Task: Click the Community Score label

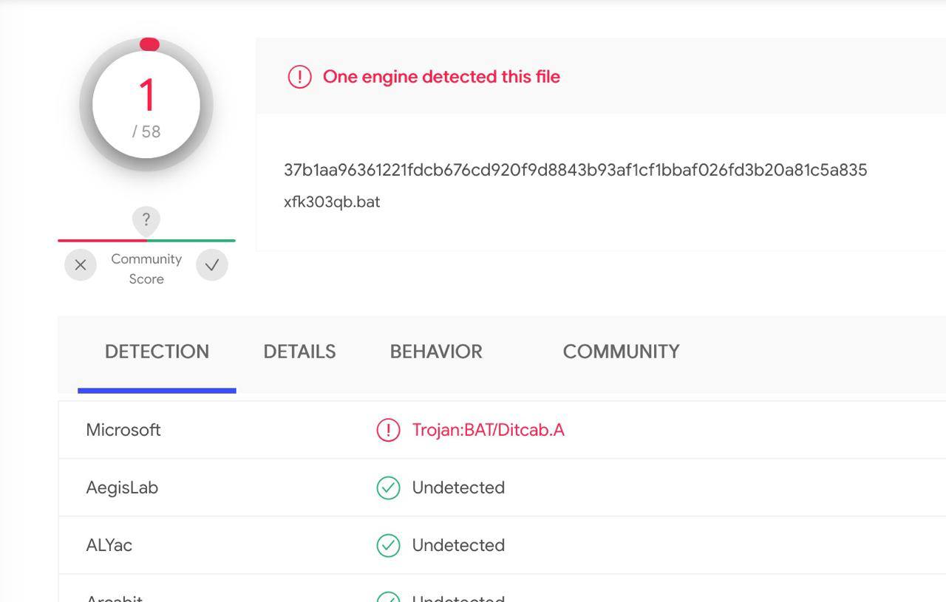Action: 146,269
